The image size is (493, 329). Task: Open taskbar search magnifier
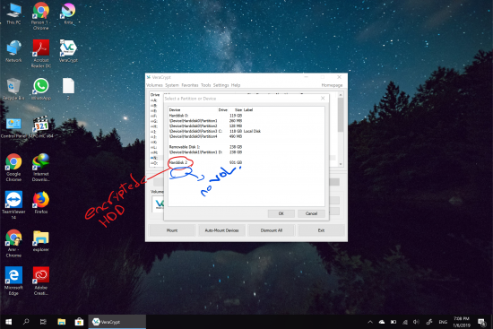tap(26, 322)
